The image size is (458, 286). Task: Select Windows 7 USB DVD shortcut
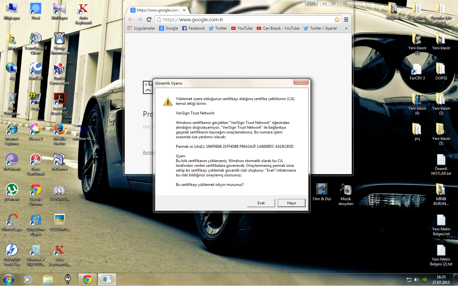36,255
